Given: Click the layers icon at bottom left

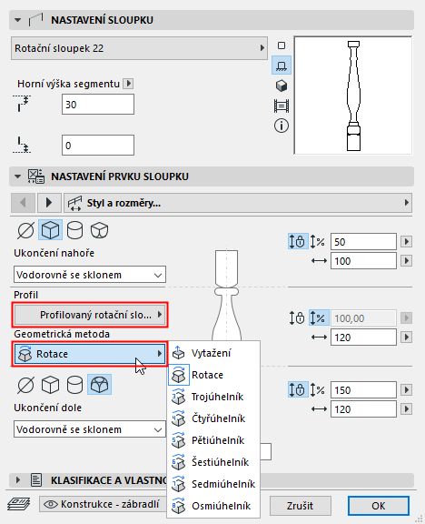Looking at the screenshot, I should [x=19, y=504].
